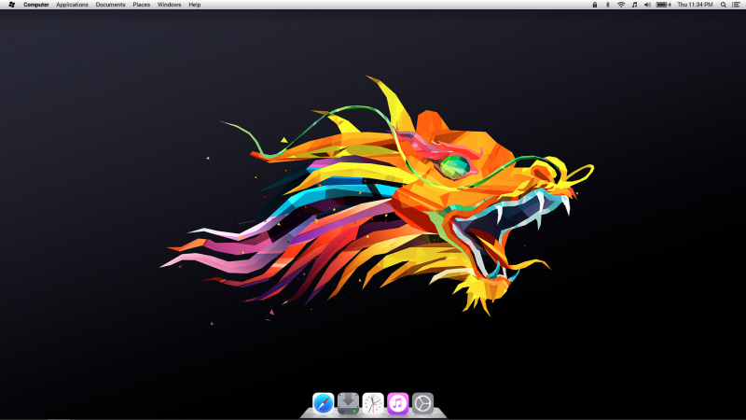Click the lock icon in the menu bar

pyautogui.click(x=595, y=5)
